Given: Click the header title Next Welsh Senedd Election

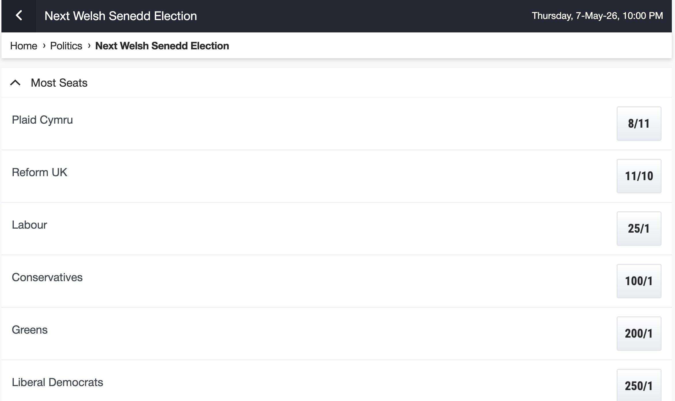Looking at the screenshot, I should 121,16.
